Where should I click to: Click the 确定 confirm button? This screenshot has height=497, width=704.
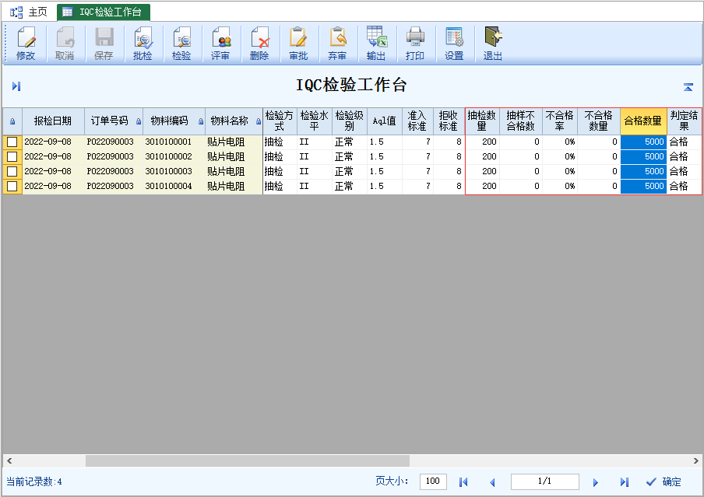coord(664,481)
